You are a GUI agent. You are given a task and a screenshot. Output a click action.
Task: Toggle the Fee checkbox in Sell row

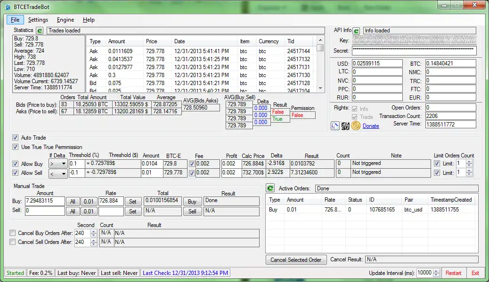[x=192, y=173]
